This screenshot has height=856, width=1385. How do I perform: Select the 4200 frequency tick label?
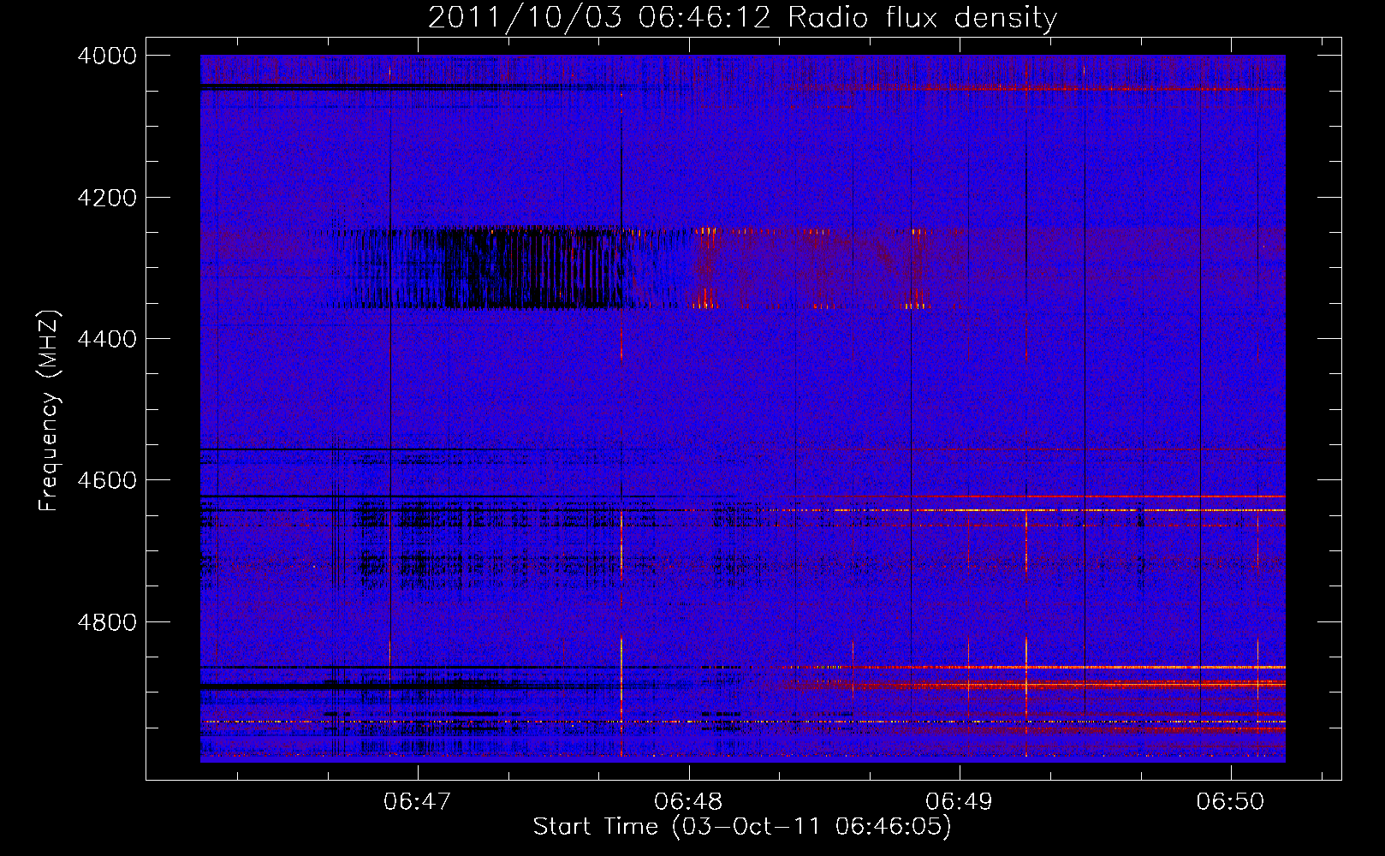coord(107,198)
